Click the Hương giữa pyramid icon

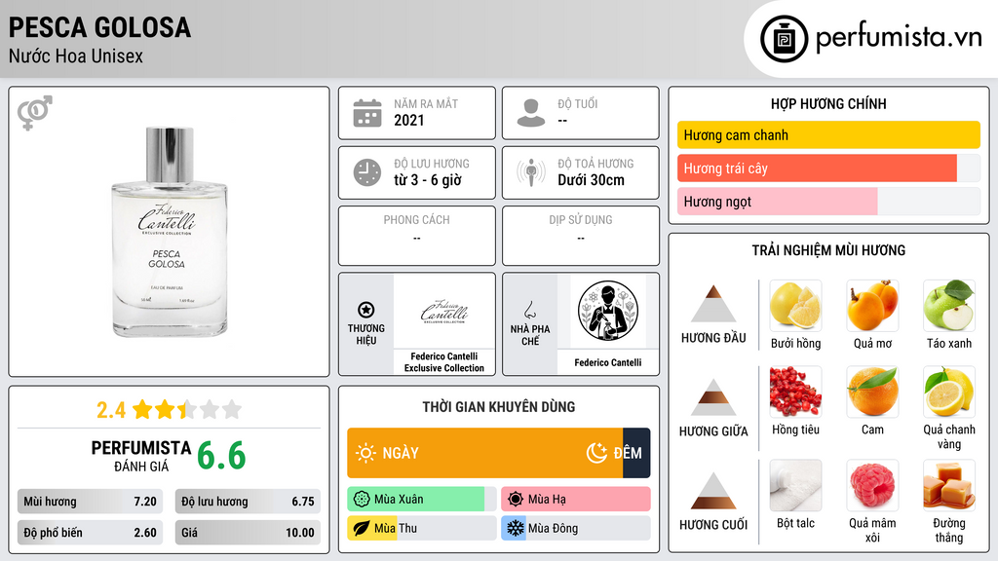pos(713,397)
